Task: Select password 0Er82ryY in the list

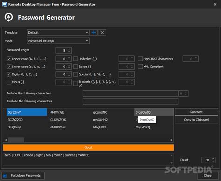Action: (27, 112)
